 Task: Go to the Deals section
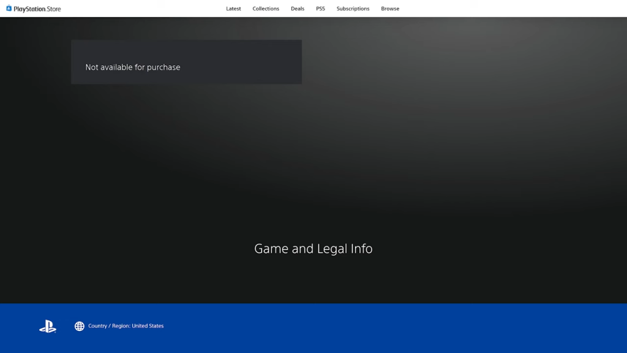(x=298, y=9)
